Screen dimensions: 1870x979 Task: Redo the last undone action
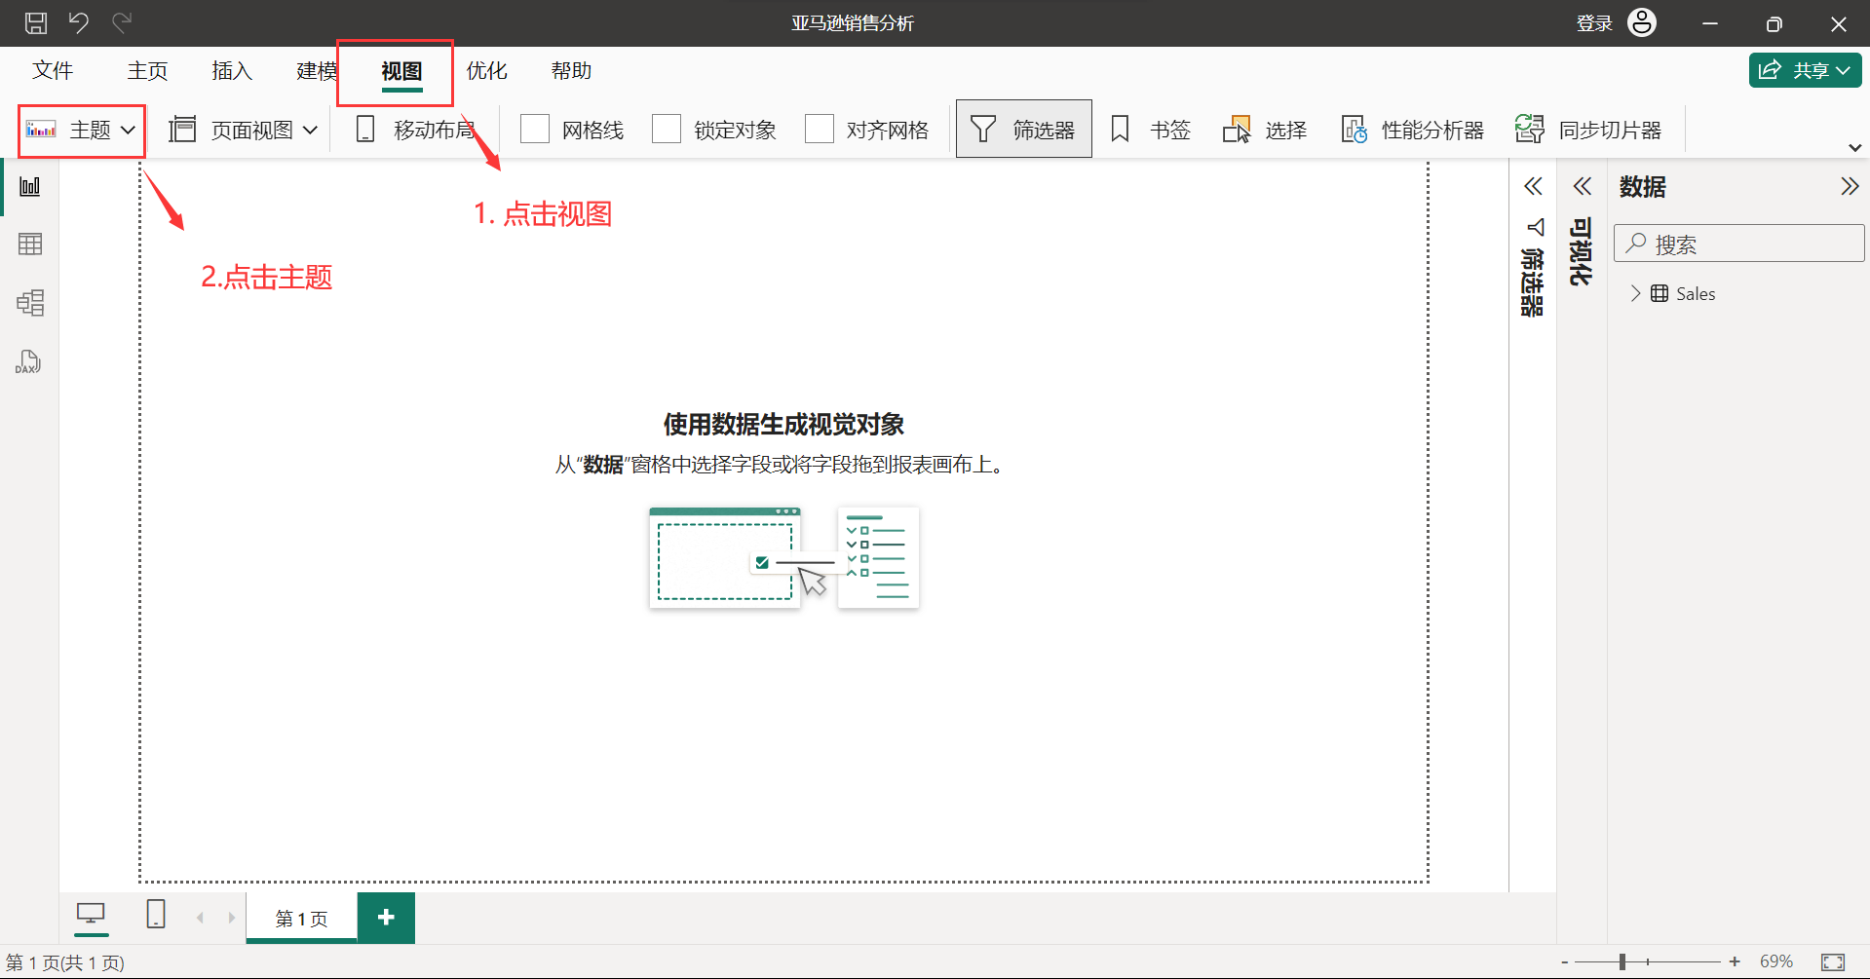click(122, 23)
